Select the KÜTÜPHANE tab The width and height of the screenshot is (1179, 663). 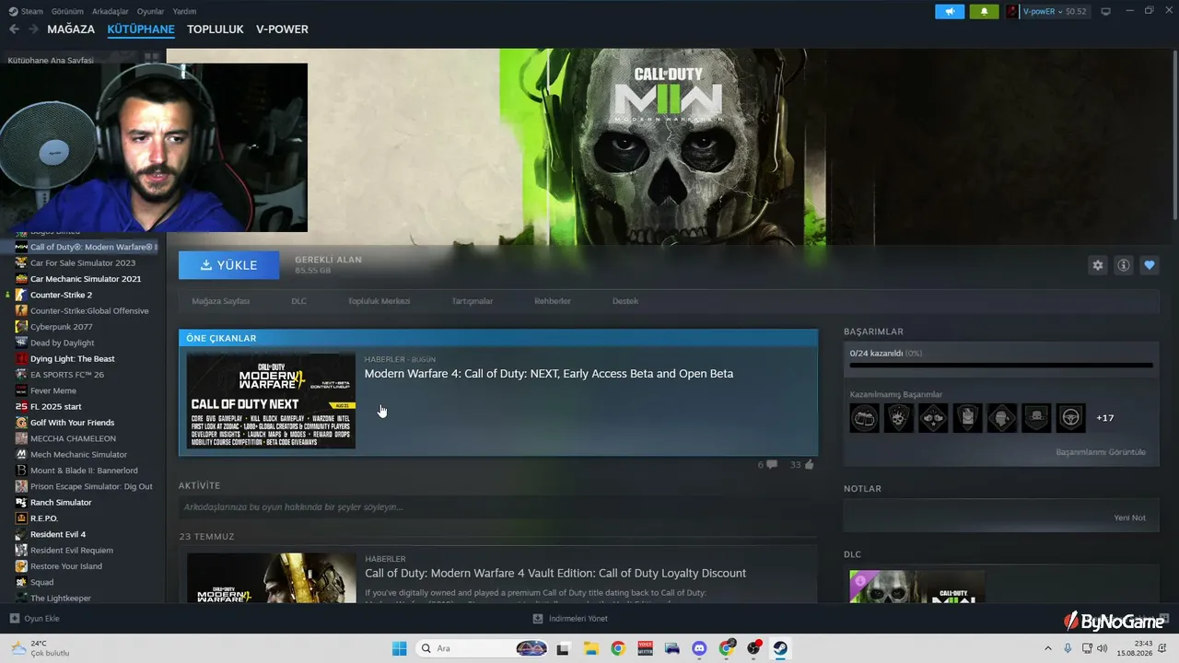(141, 29)
